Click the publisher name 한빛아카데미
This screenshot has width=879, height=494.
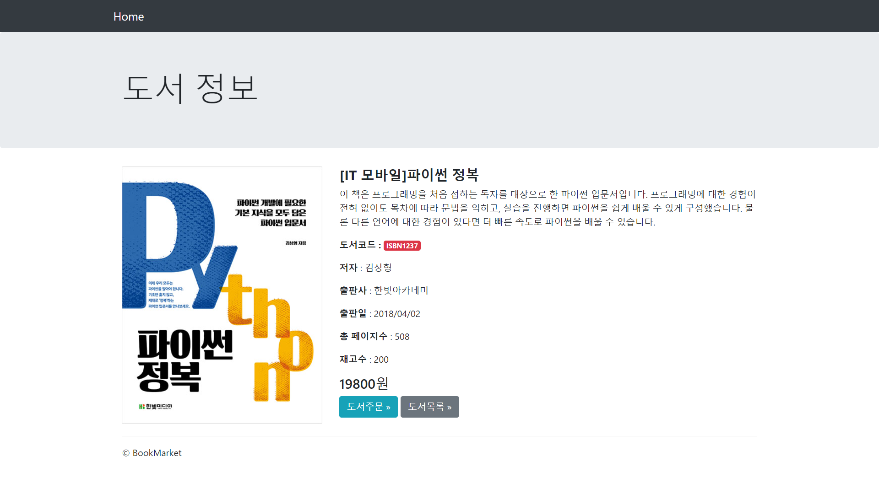click(401, 290)
